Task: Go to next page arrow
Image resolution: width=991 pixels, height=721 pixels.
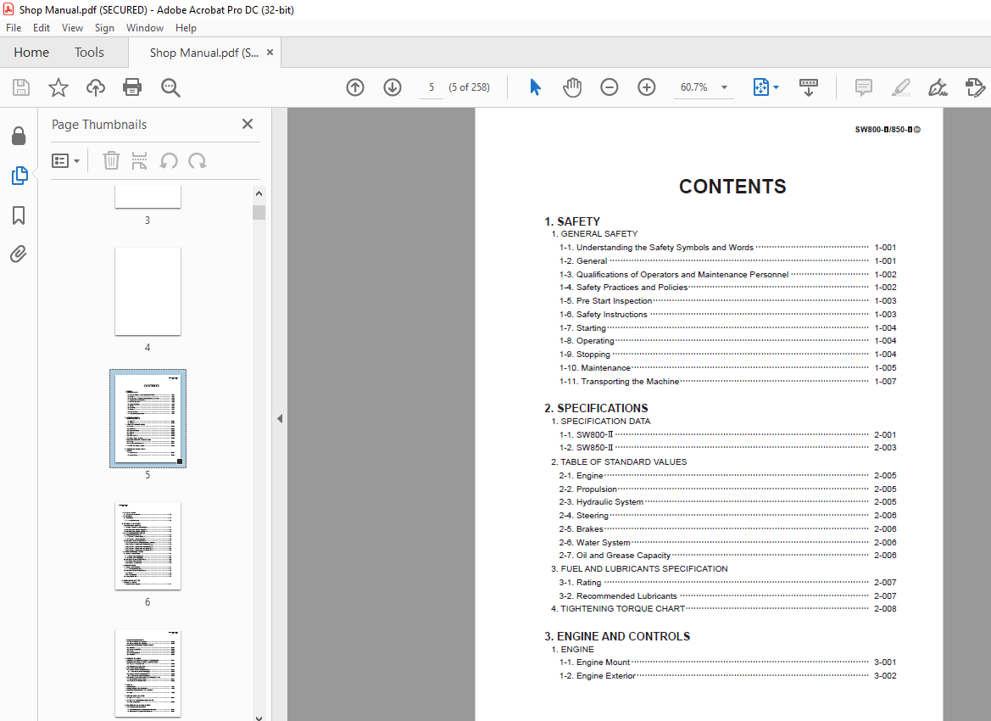Action: pos(393,87)
